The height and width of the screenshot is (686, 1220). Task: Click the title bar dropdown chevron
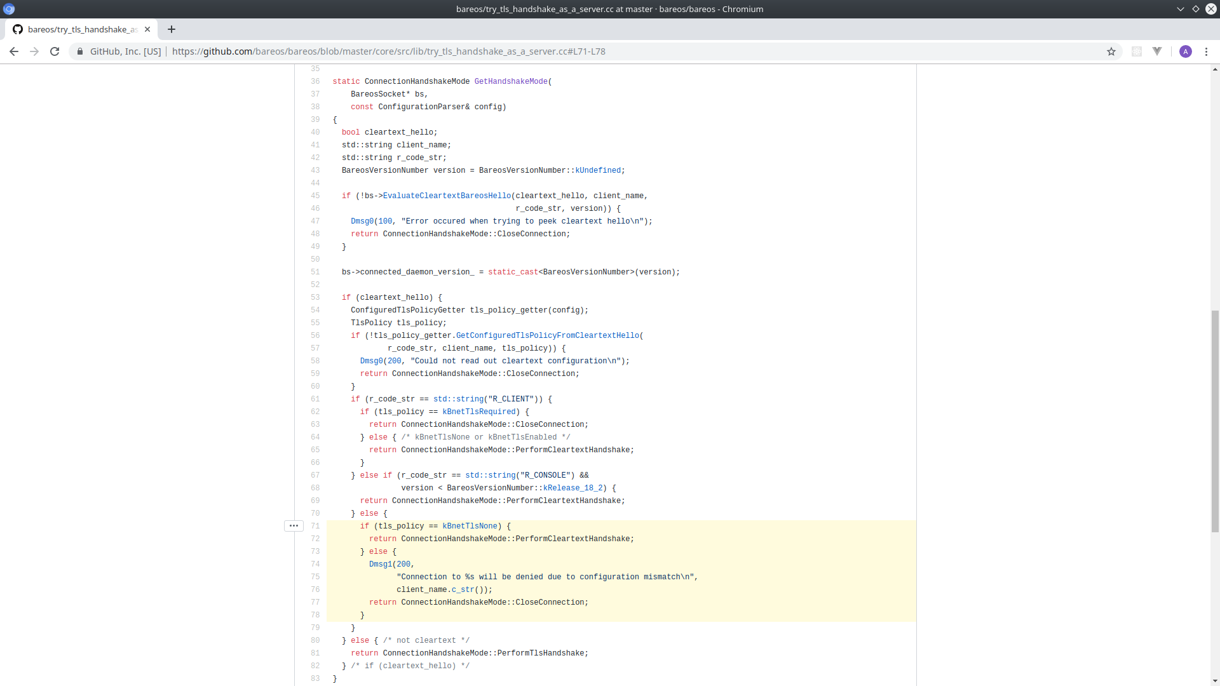[1181, 9]
